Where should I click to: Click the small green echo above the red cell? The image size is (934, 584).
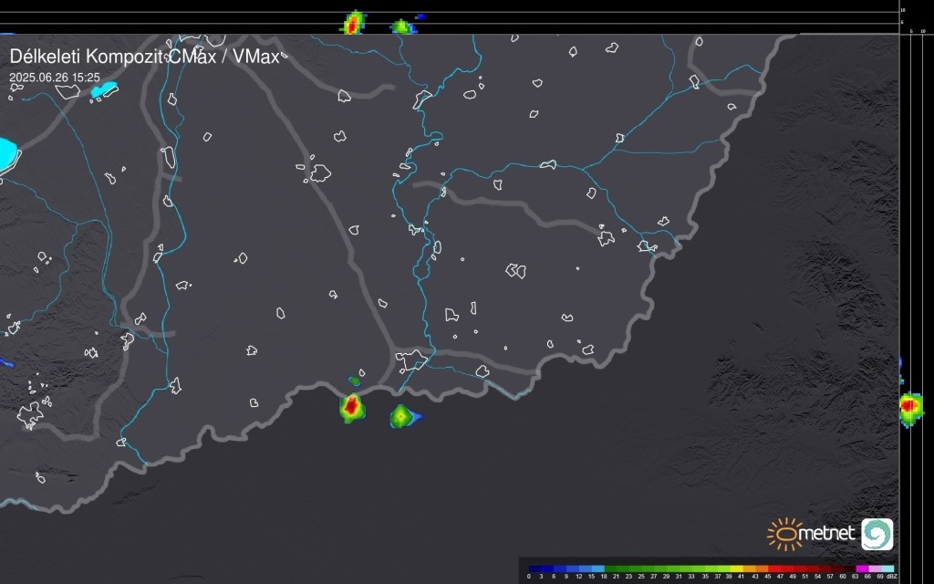pyautogui.click(x=355, y=381)
